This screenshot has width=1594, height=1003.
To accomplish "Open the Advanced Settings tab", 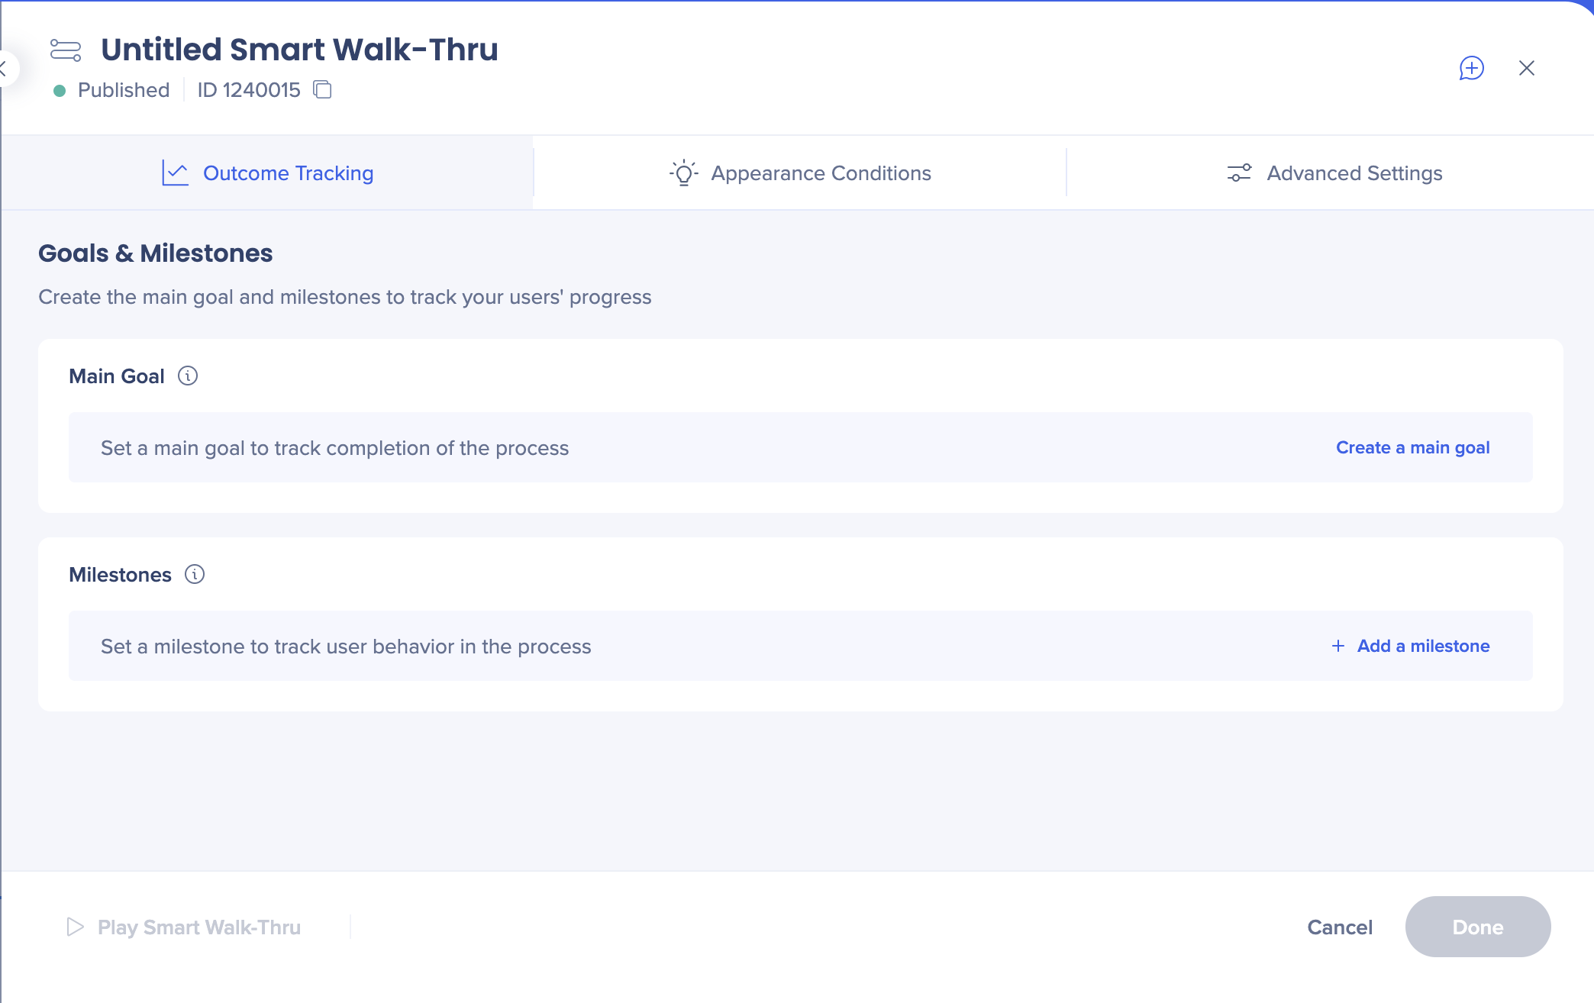I will coord(1334,173).
